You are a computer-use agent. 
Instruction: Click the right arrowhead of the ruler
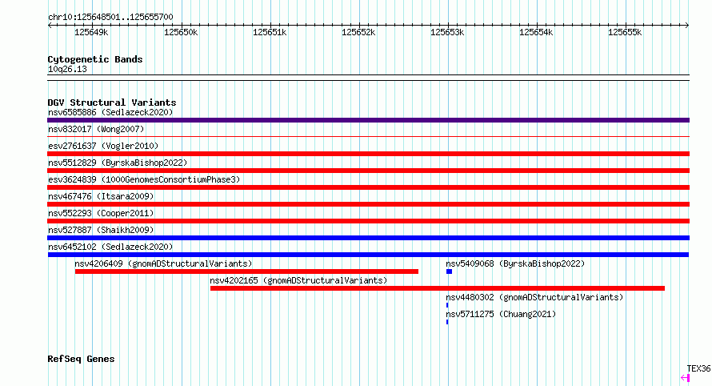tap(687, 25)
